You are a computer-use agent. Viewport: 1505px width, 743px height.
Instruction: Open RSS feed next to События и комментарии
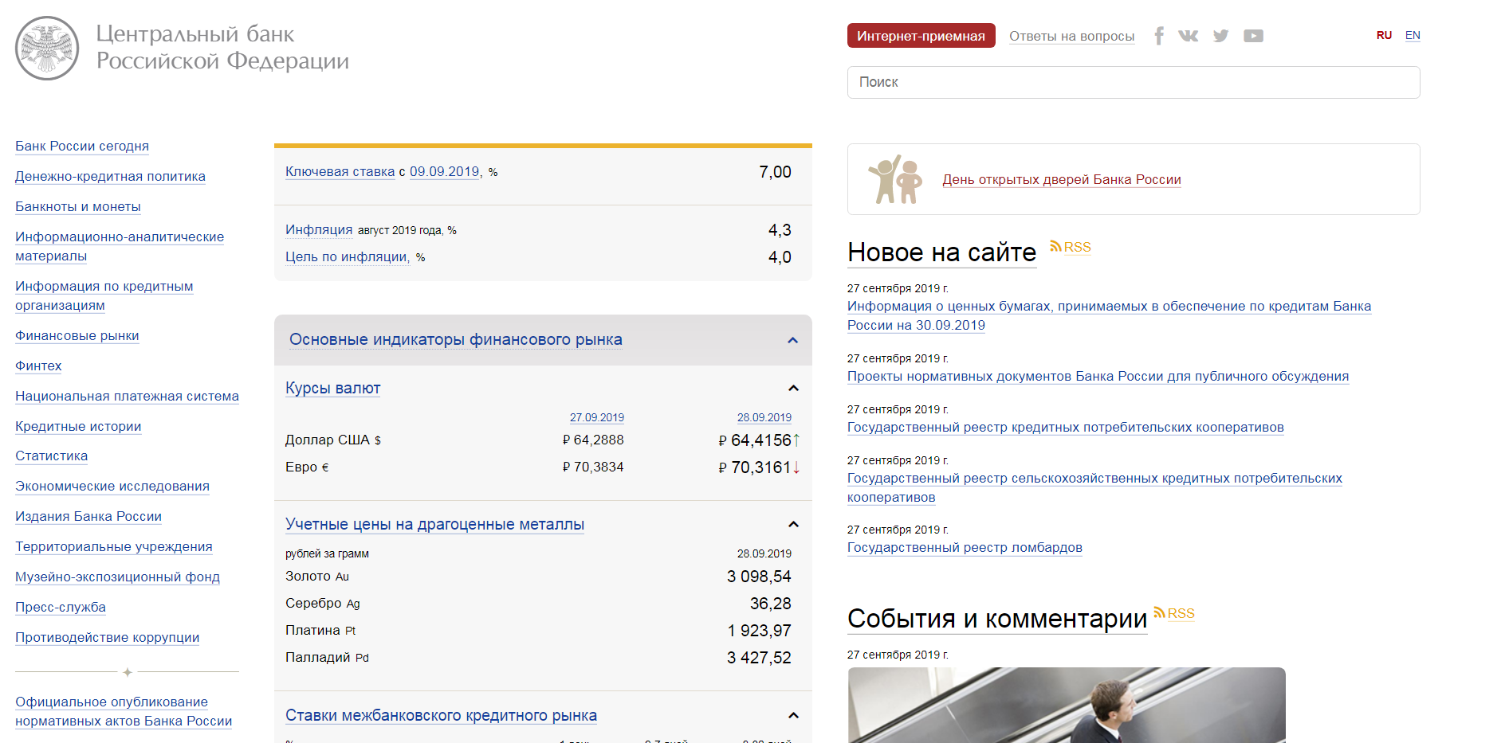[x=1174, y=613]
